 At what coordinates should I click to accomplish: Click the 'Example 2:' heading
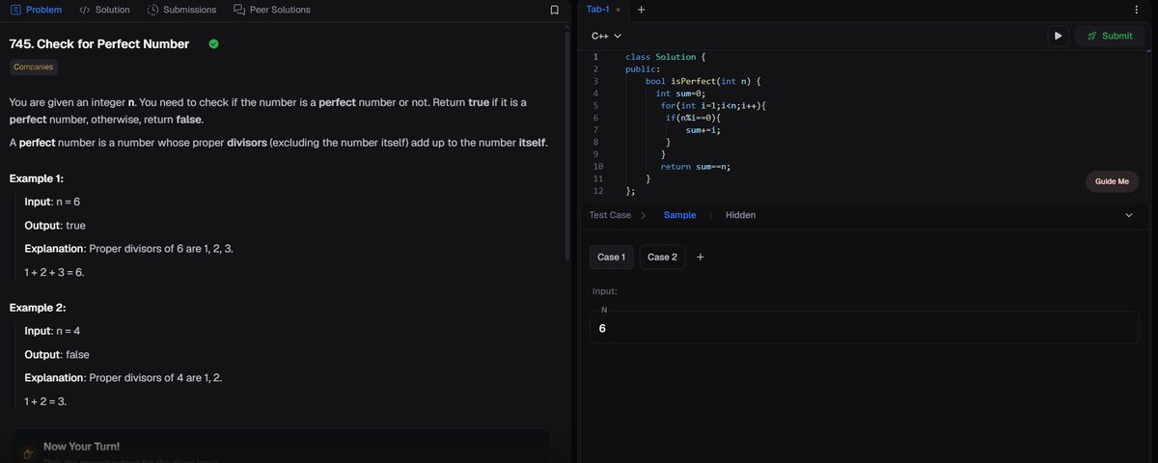click(38, 308)
